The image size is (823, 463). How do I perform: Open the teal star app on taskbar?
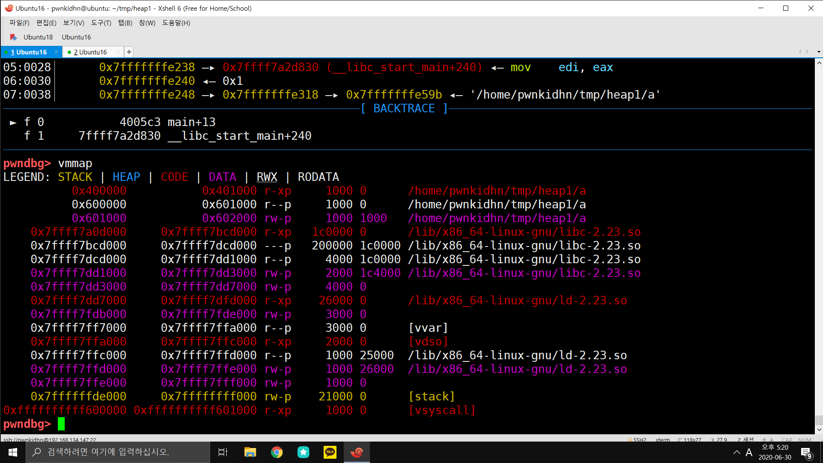[x=303, y=452]
